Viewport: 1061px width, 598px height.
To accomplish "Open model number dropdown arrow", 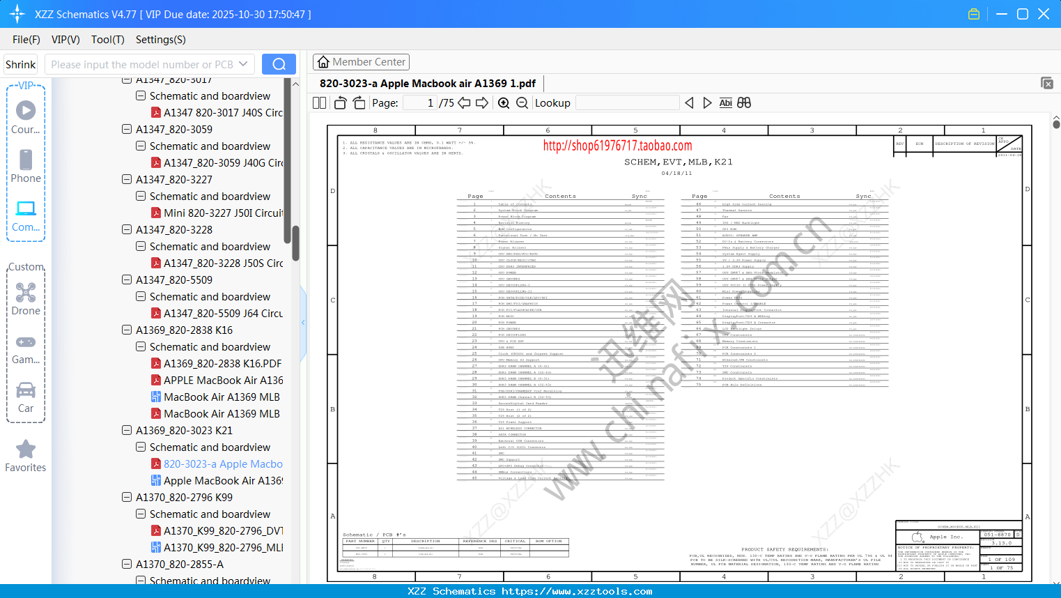I will (243, 64).
